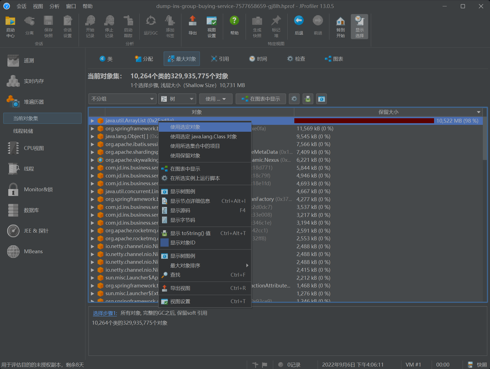This screenshot has width=490, height=369.
Task: Expand the org.apache.ibatis.sessi row
Action: [x=93, y=144]
